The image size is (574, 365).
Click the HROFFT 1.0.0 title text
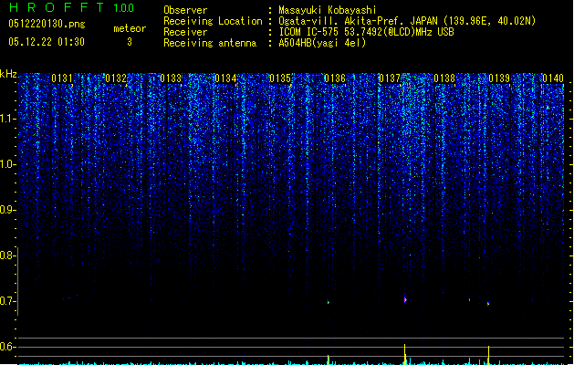pos(72,7)
